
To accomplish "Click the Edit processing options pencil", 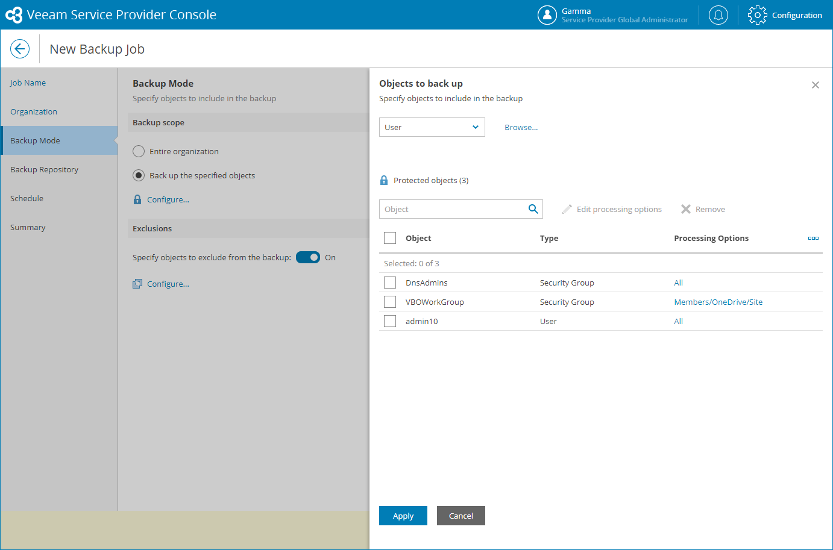I will pos(567,209).
